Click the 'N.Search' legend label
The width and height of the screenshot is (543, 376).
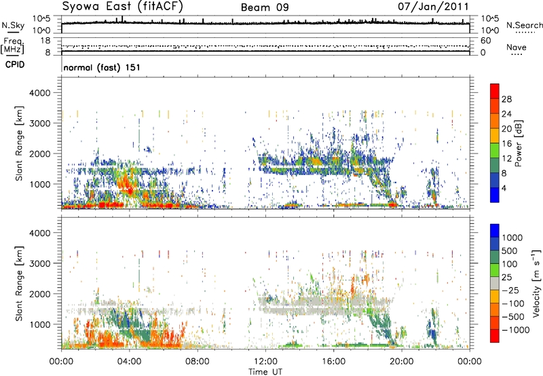[x=524, y=25]
